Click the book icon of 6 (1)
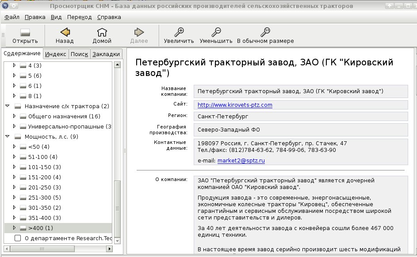Viewport: 417px width, 257px height. pos(23,86)
